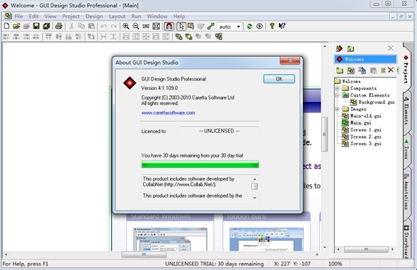The image size is (417, 270).
Task: Click the scroll thumb in the credits text box
Action: (x=254, y=187)
